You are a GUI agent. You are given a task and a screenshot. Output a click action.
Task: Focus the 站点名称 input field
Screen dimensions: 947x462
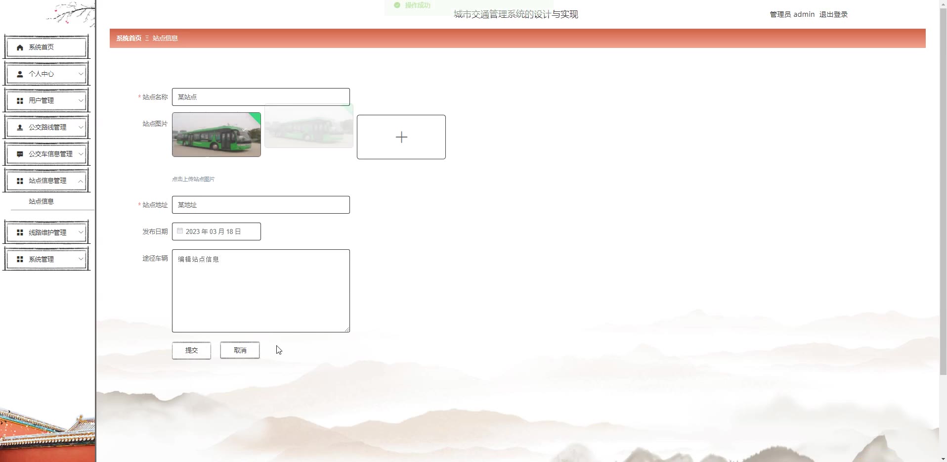pos(261,97)
